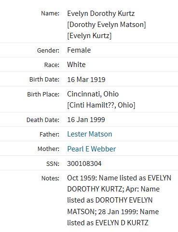
Task: Open the Lester Matson father link
Action: tap(90, 134)
